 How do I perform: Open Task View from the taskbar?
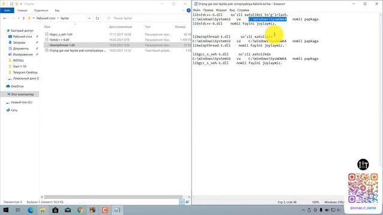point(18,210)
